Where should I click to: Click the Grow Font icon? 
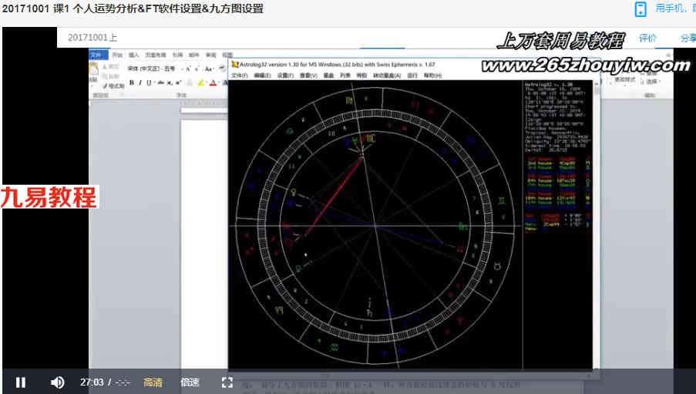click(x=188, y=68)
